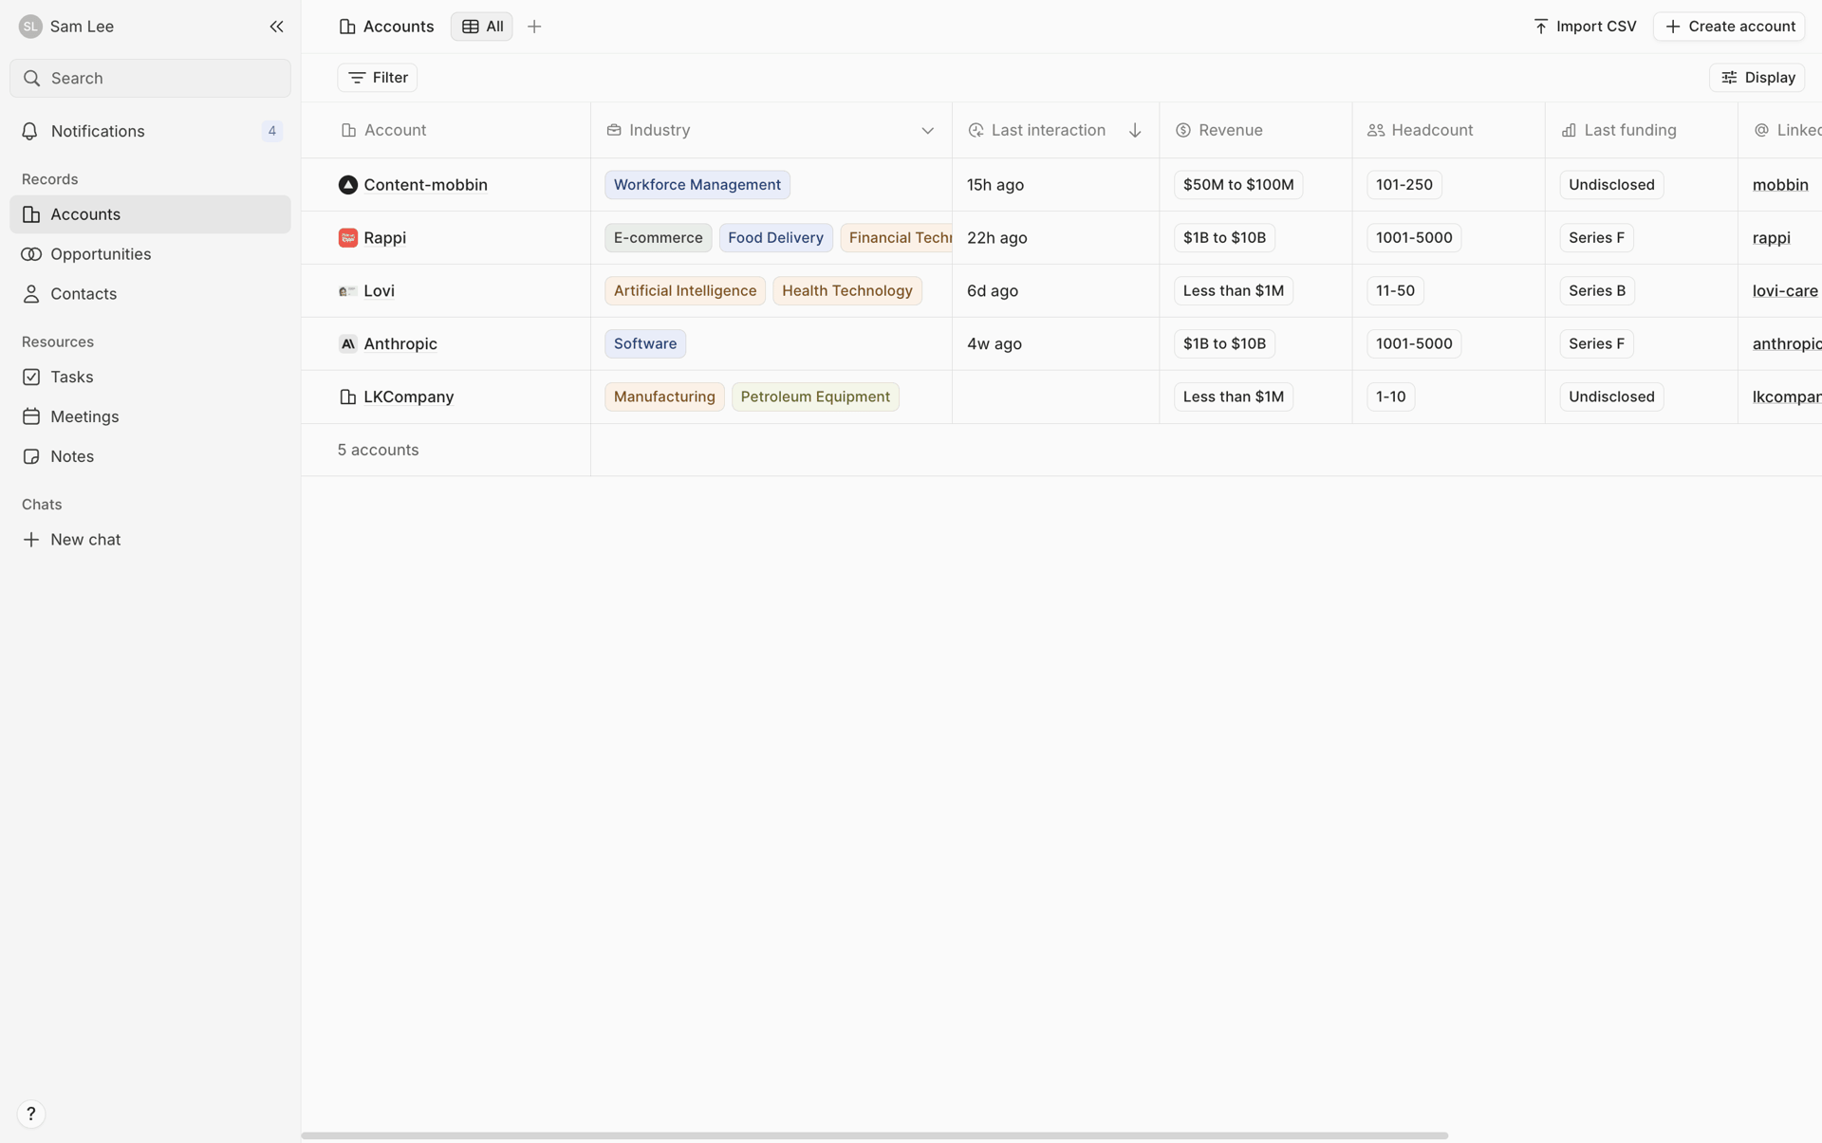Click the LKCompany building icon
The height and width of the screenshot is (1143, 1822).
click(x=348, y=397)
